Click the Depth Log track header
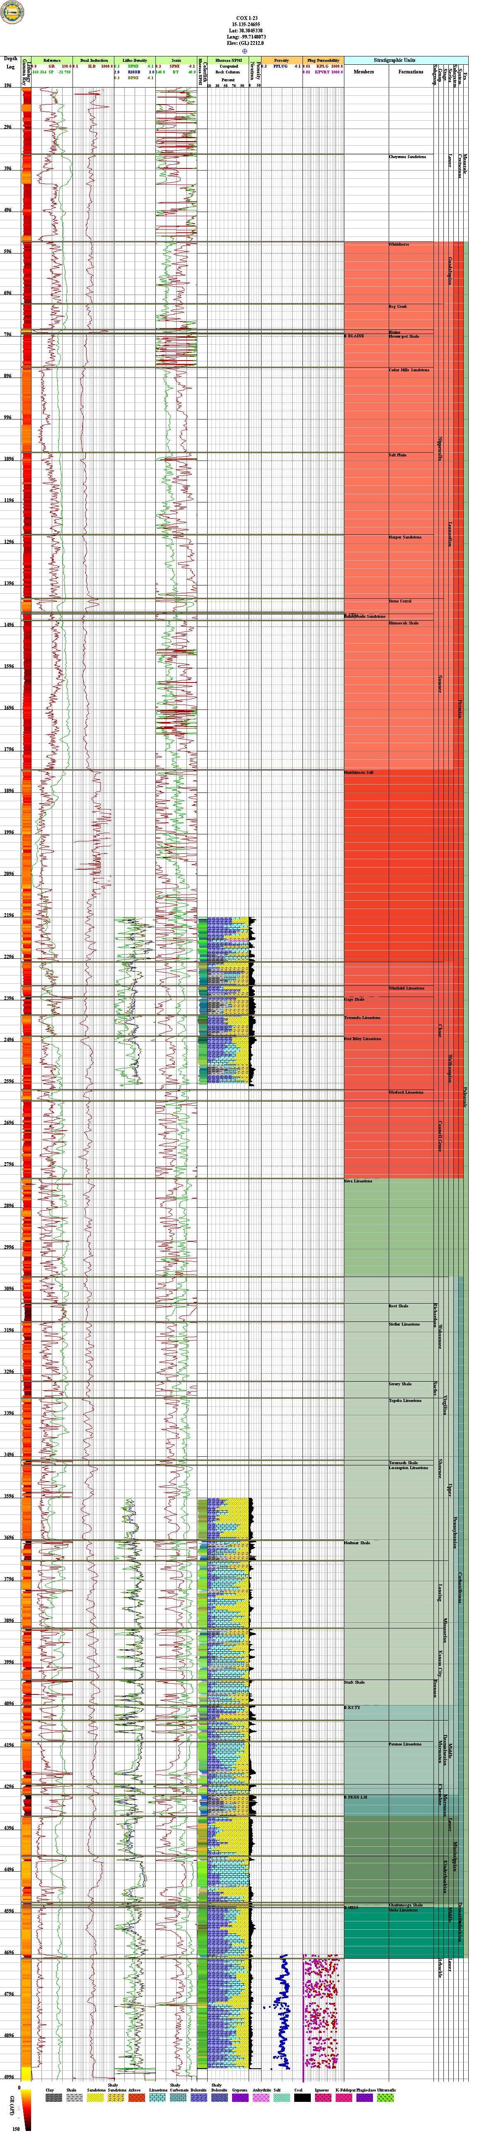Screen dimensions: 489x2133 coord(11,63)
